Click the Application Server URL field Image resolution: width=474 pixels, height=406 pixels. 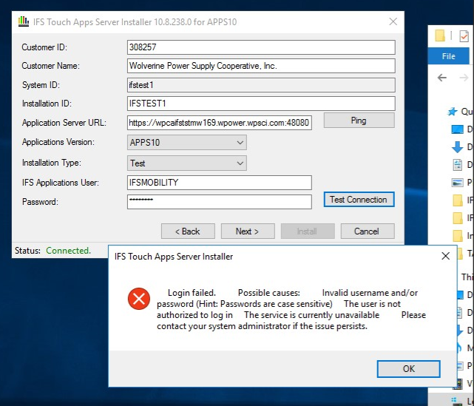[220, 123]
